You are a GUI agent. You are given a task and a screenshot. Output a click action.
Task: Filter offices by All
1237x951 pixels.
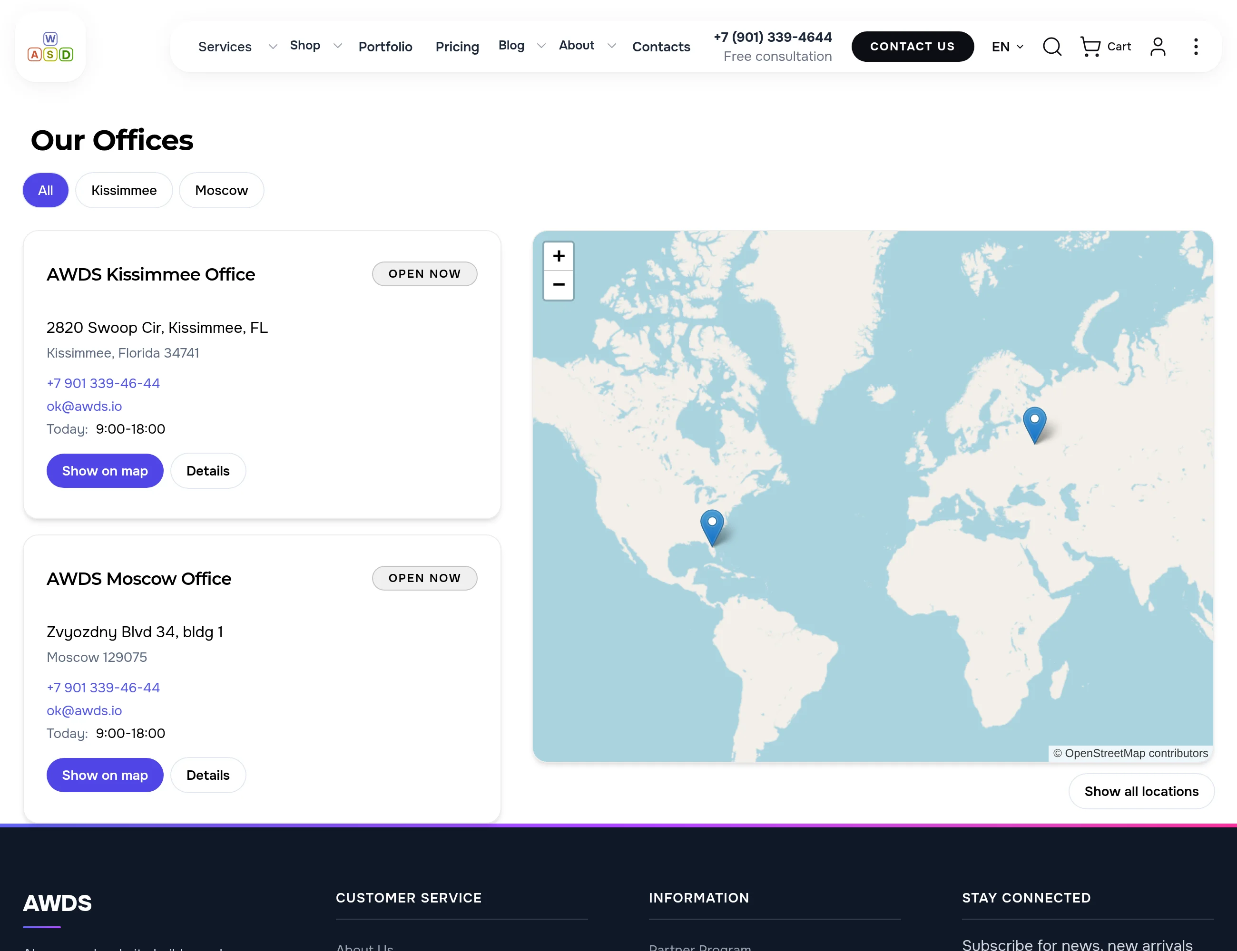[45, 190]
